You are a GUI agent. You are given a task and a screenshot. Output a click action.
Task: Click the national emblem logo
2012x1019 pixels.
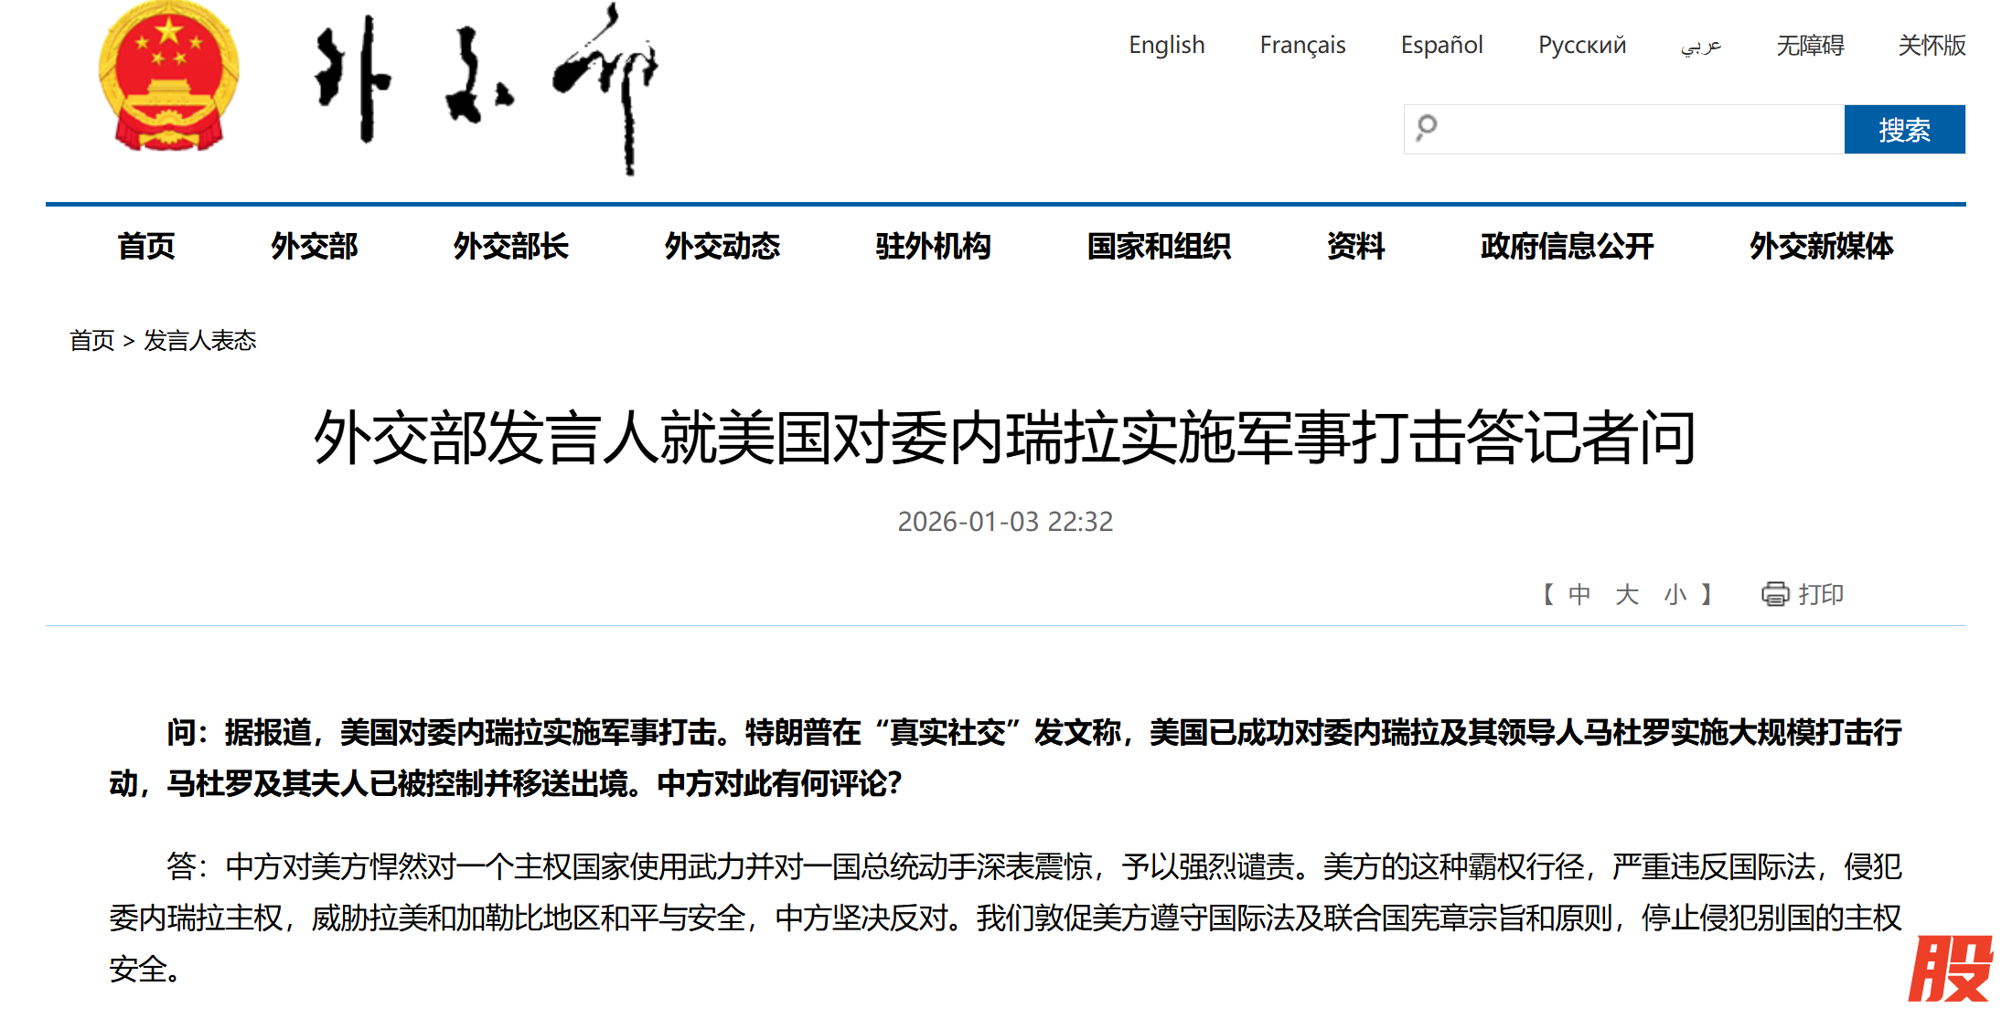168,76
